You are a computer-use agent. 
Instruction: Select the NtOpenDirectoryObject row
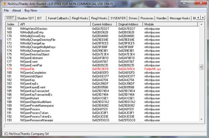pos(102,54)
